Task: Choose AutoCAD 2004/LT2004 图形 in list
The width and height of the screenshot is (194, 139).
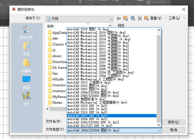Action: [112, 93]
